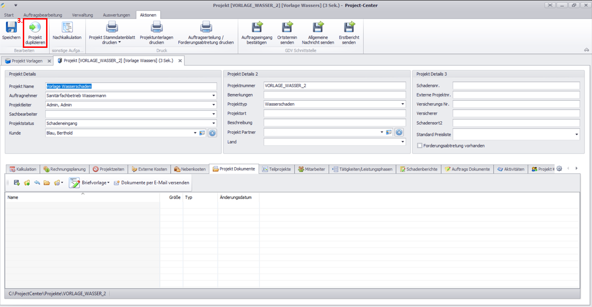This screenshot has height=307, width=592.
Task: Expand the Standard Preisliste dropdown
Action: point(577,135)
